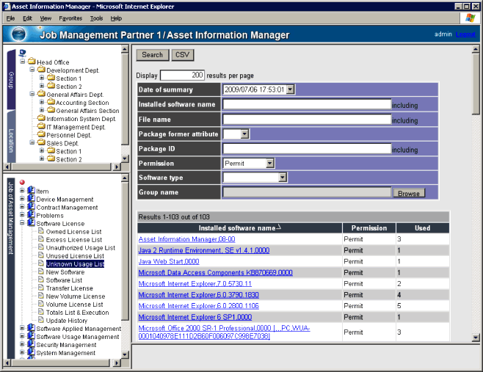Image resolution: width=483 pixels, height=372 pixels.
Task: Collapse the Software License tree node
Action: point(23,224)
